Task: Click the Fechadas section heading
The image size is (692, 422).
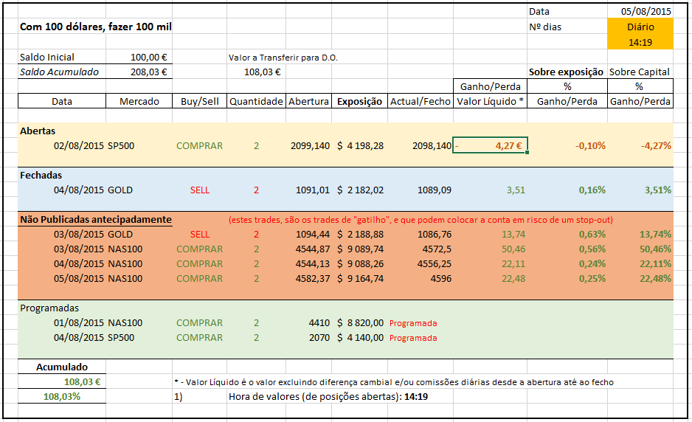Action: pyautogui.click(x=41, y=176)
